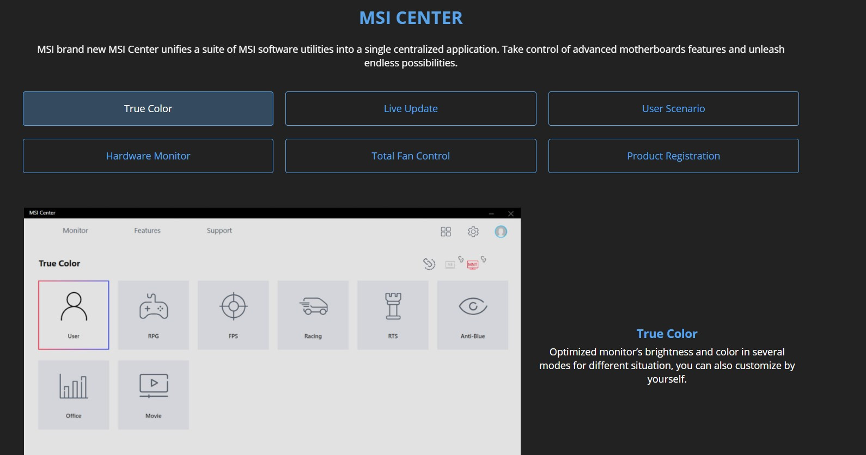The height and width of the screenshot is (455, 866).
Task: Click the MSI CENTER page heading
Action: pyautogui.click(x=411, y=18)
